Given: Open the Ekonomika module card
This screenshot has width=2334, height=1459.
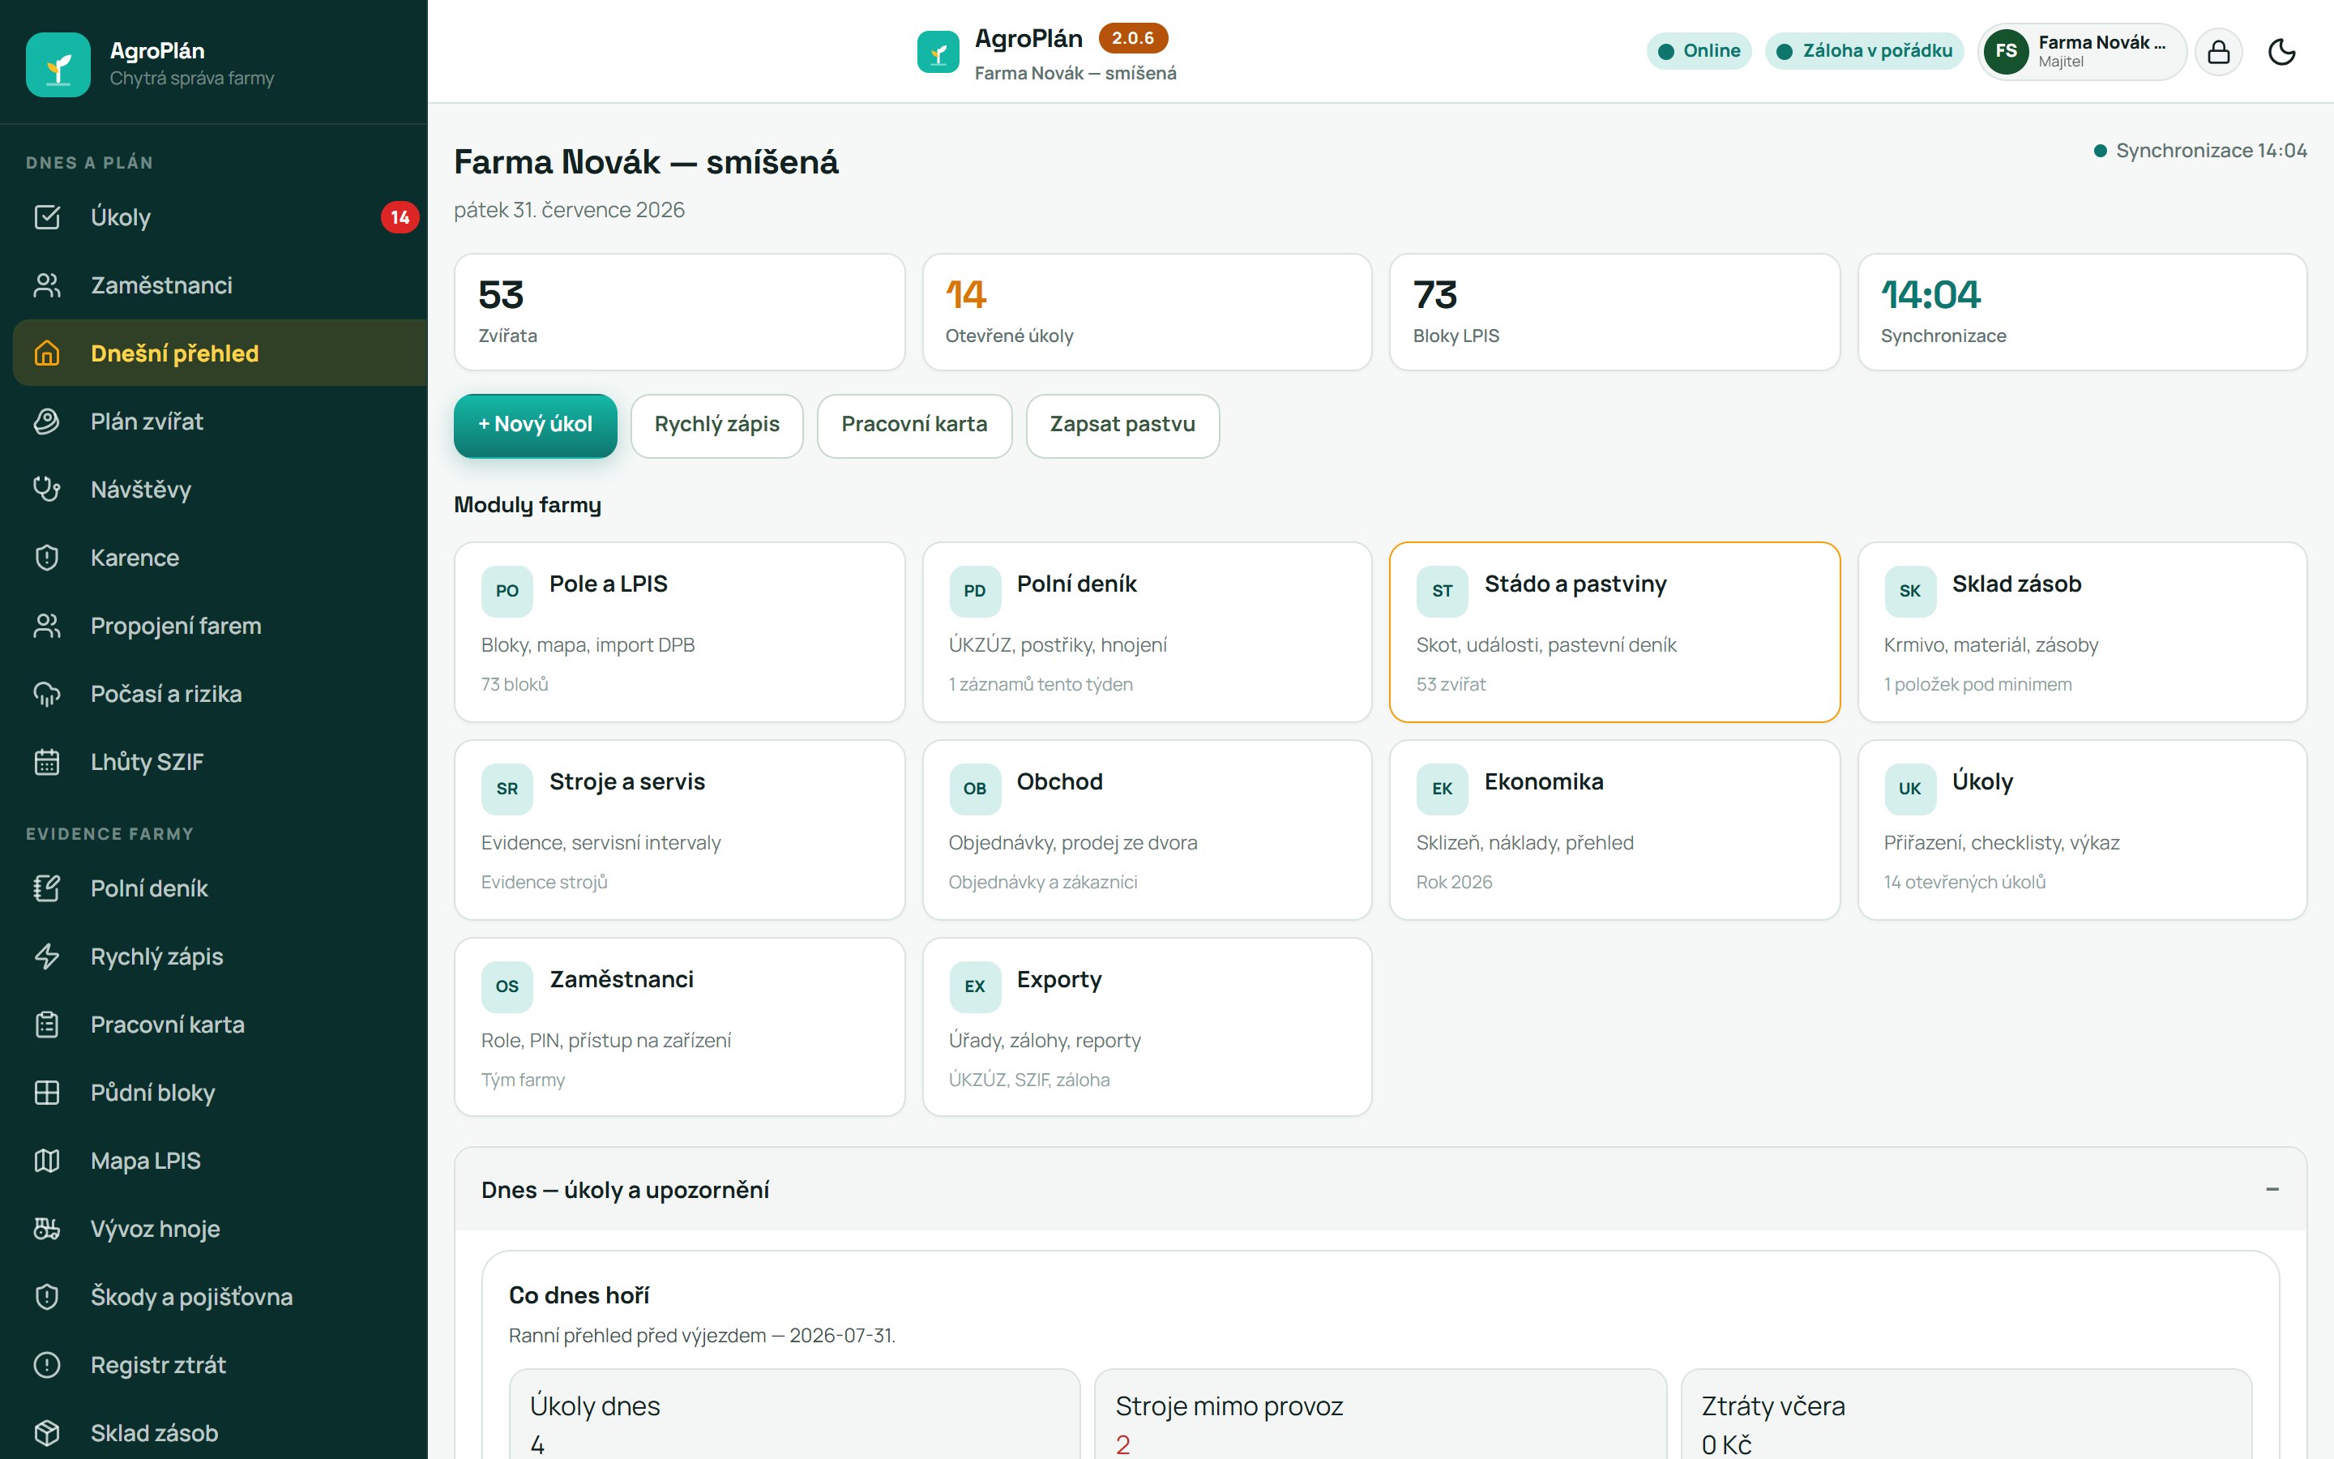Looking at the screenshot, I should (x=1614, y=830).
